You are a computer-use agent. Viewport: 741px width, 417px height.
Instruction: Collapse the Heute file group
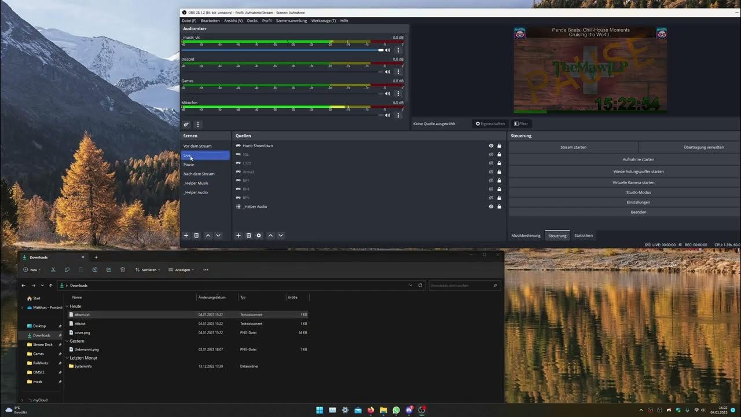coord(67,306)
